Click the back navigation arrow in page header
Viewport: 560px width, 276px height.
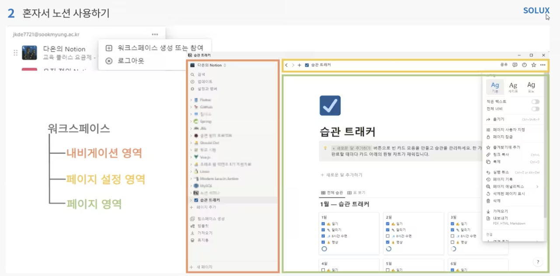(x=286, y=65)
